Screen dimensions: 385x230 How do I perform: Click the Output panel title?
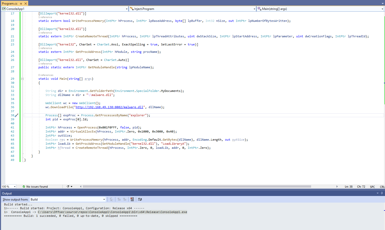point(7,193)
